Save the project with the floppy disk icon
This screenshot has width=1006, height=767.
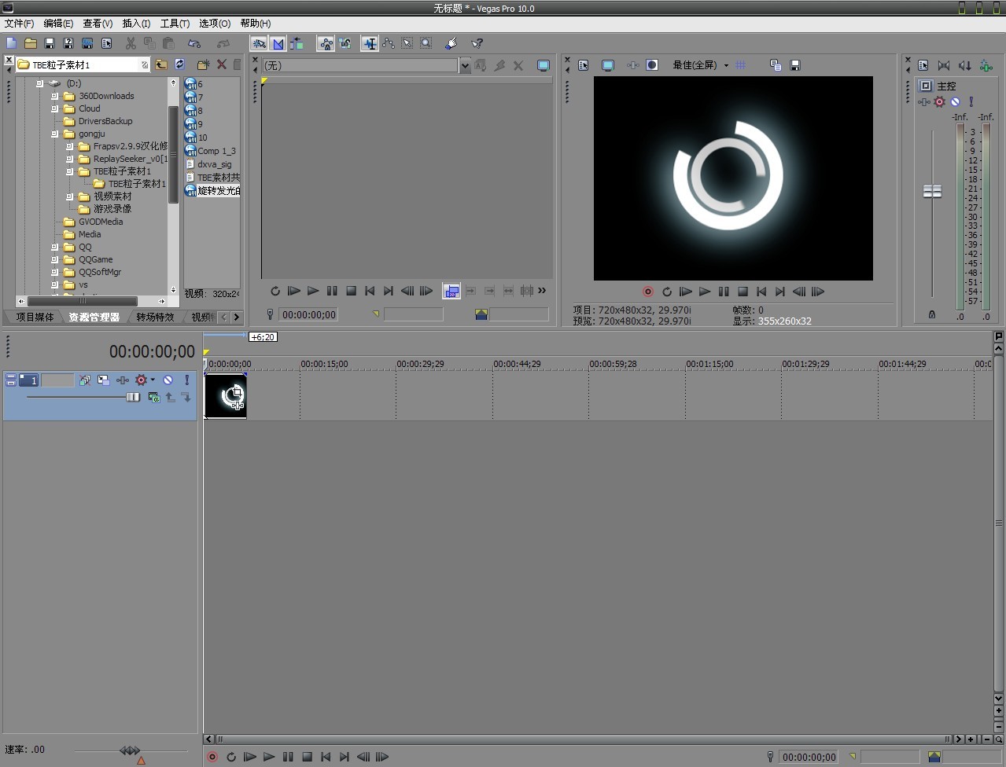[50, 43]
